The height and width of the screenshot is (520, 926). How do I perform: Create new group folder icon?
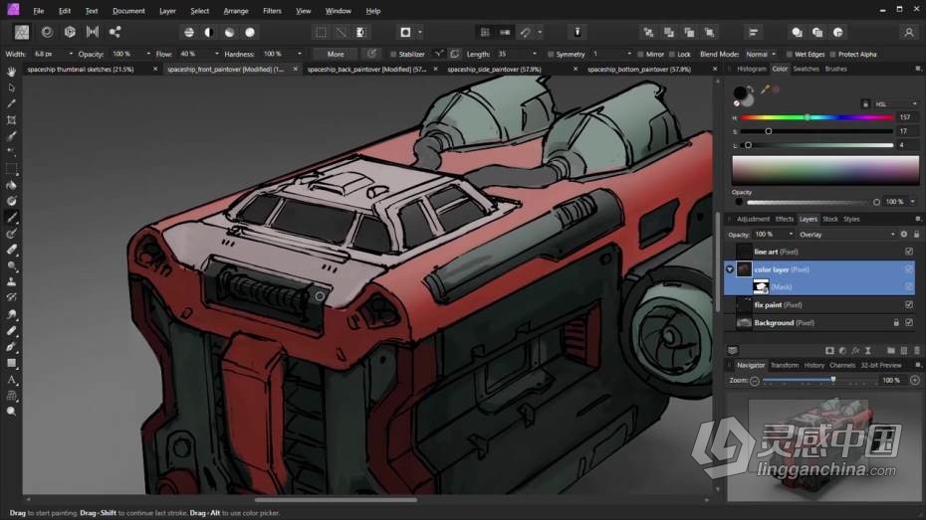[x=891, y=350]
